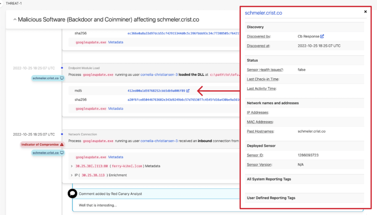
Task: Collapse the Malicious Software threat header chevron
Action: point(15,20)
